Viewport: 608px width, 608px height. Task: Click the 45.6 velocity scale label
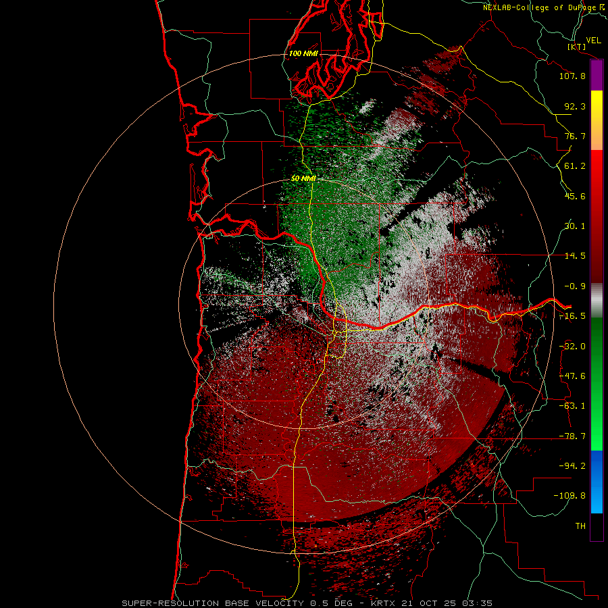[575, 196]
